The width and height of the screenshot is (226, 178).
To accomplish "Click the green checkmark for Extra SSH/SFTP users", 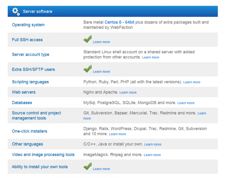I will pyautogui.click(x=87, y=69).
